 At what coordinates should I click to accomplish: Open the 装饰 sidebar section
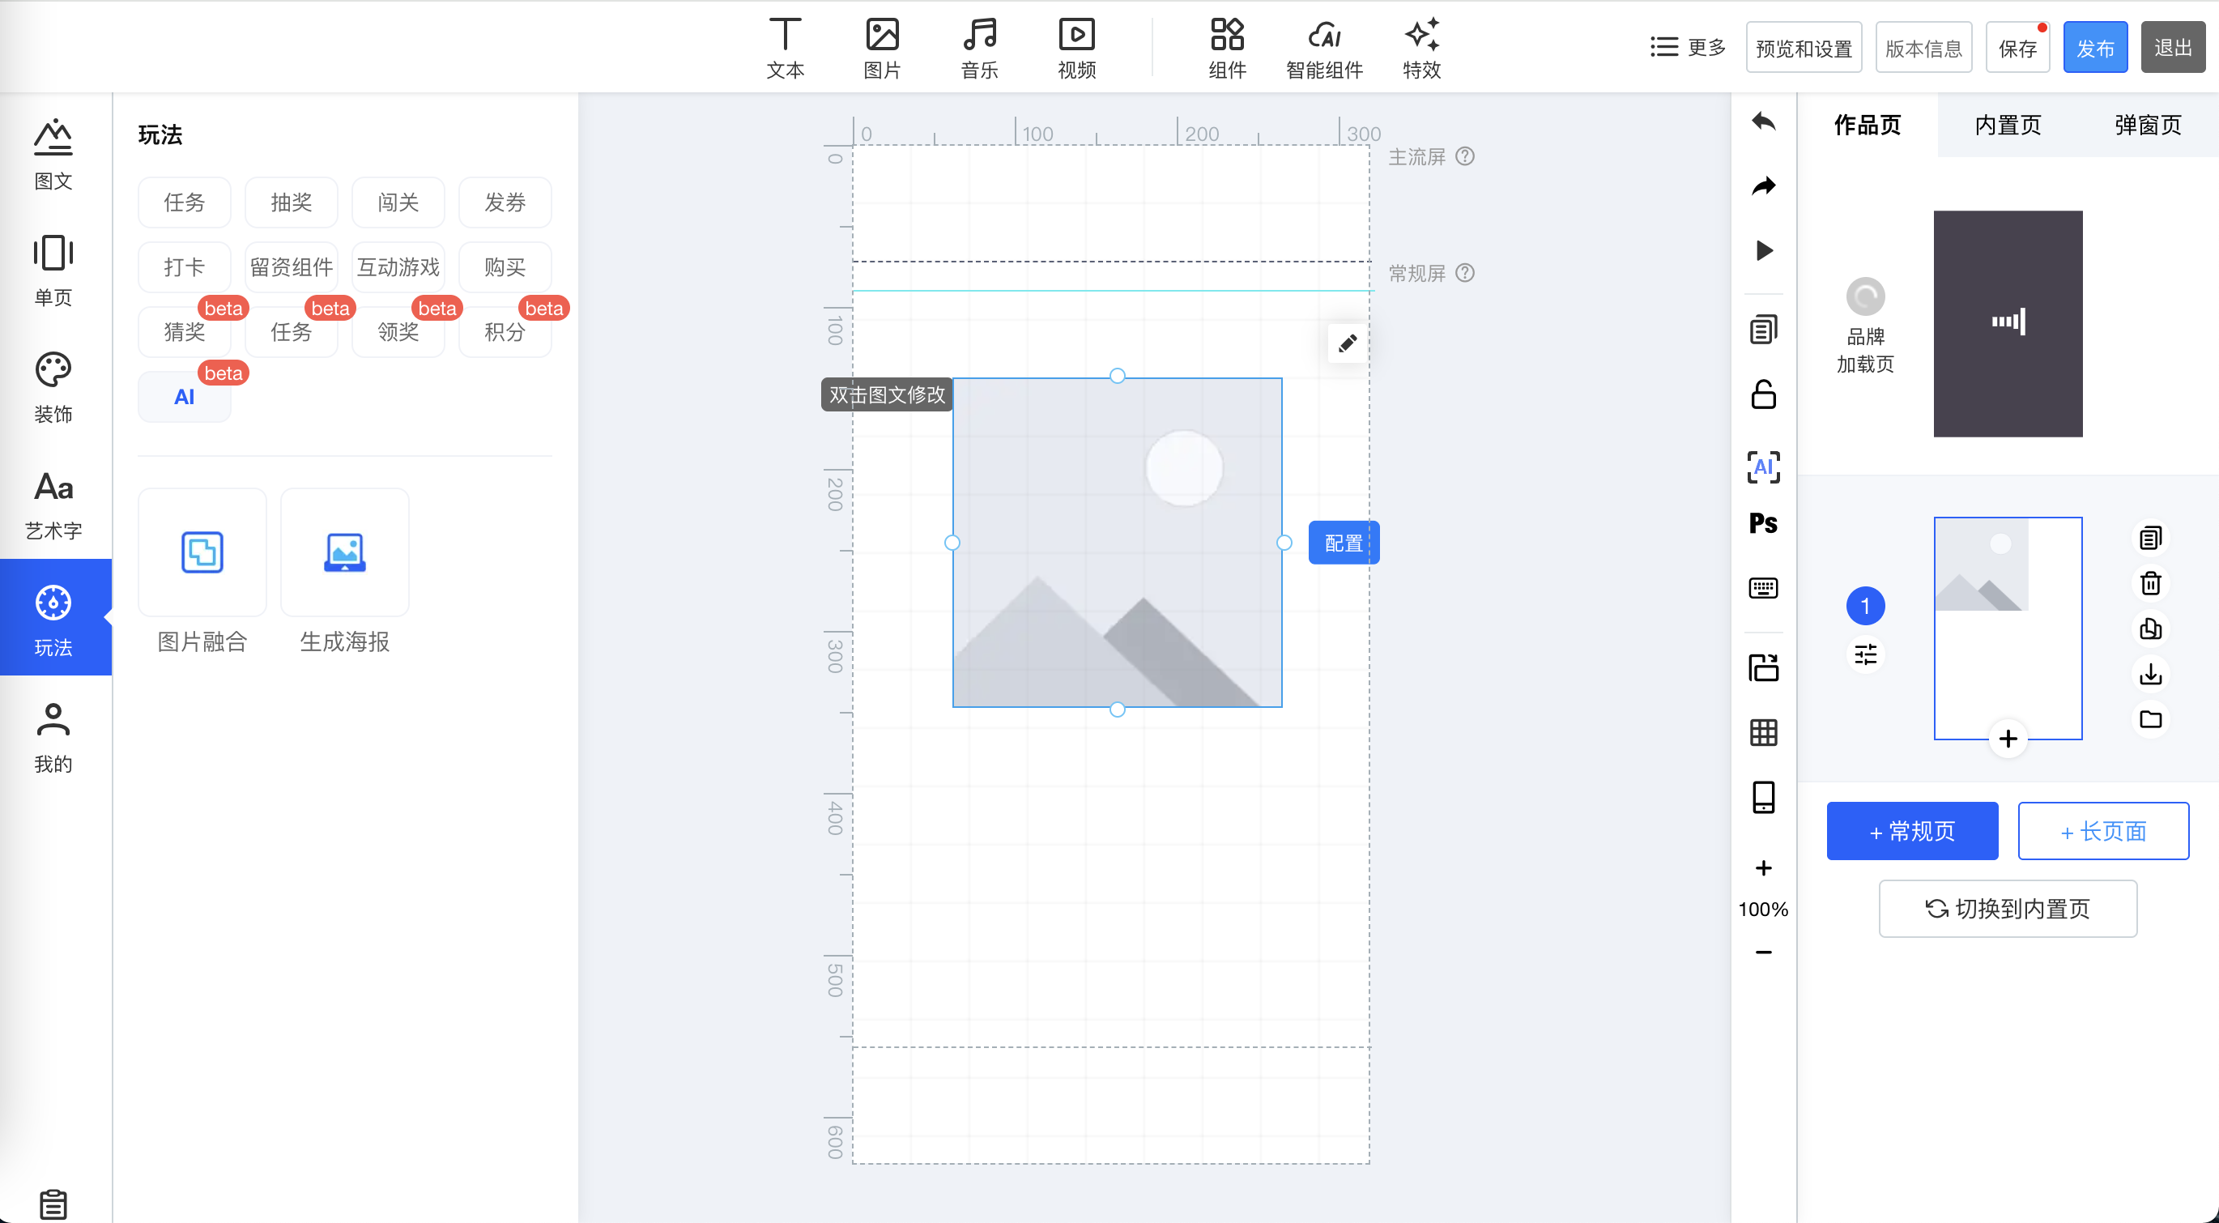coord(53,388)
